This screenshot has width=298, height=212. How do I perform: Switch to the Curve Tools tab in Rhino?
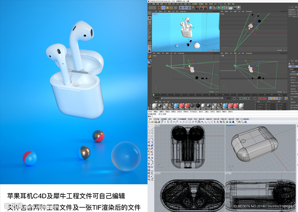(x=201, y=119)
